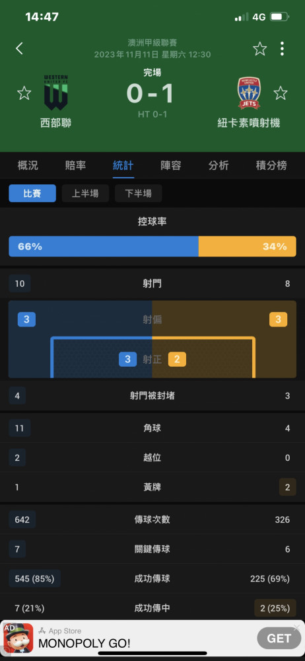This screenshot has height=661, width=305.
Task: Favorite this match with top star icon
Action: [x=260, y=49]
